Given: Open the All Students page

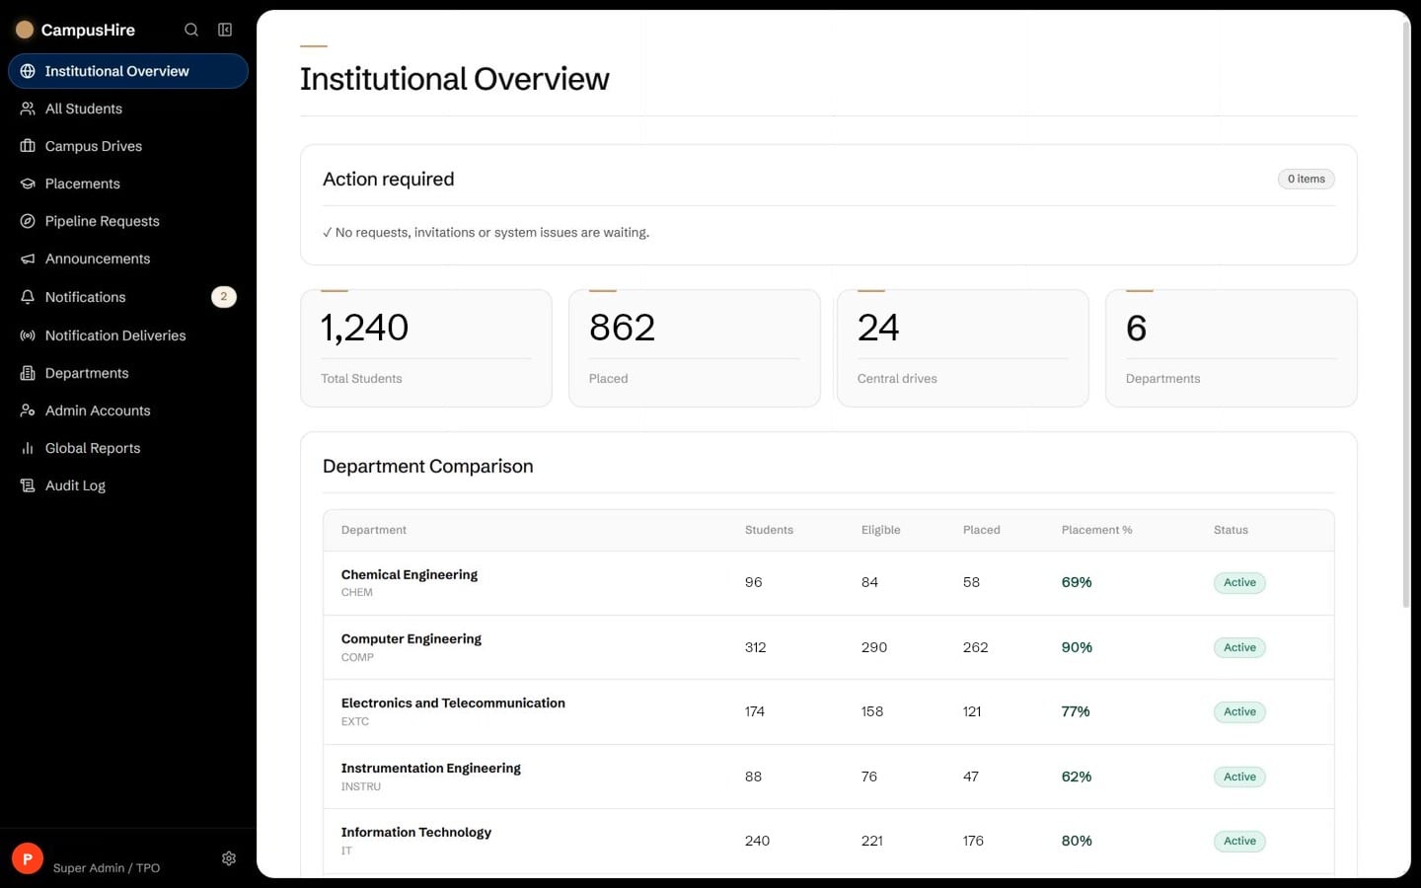Looking at the screenshot, I should click(128, 109).
